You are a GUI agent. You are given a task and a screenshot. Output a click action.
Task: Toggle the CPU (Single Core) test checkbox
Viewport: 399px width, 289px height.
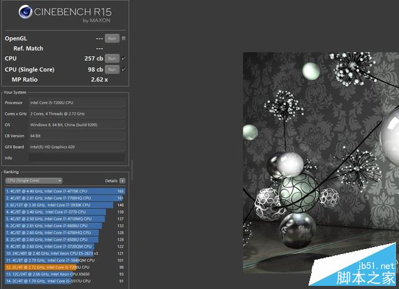[123, 69]
